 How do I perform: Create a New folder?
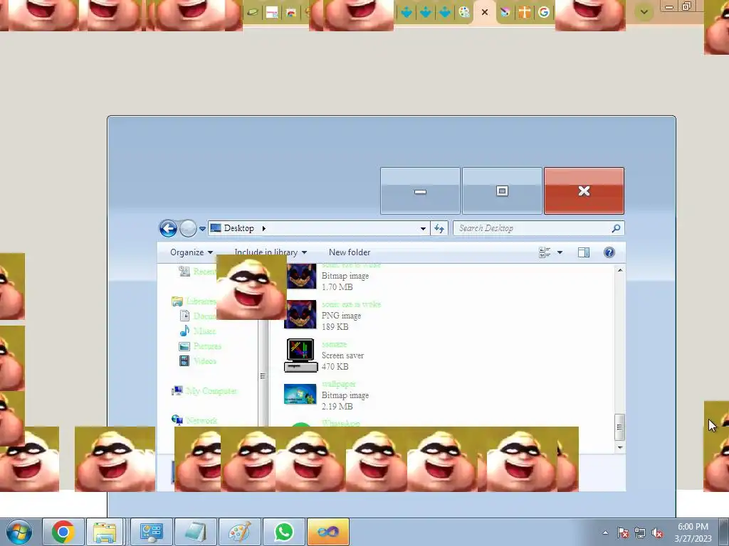pos(349,252)
